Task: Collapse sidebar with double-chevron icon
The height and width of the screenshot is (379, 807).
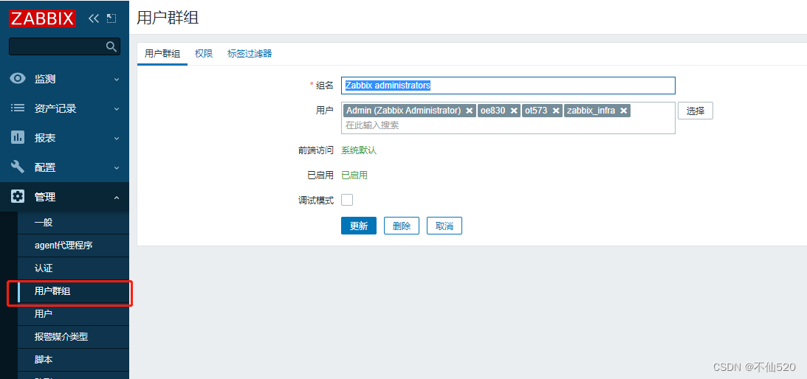Action: point(93,18)
